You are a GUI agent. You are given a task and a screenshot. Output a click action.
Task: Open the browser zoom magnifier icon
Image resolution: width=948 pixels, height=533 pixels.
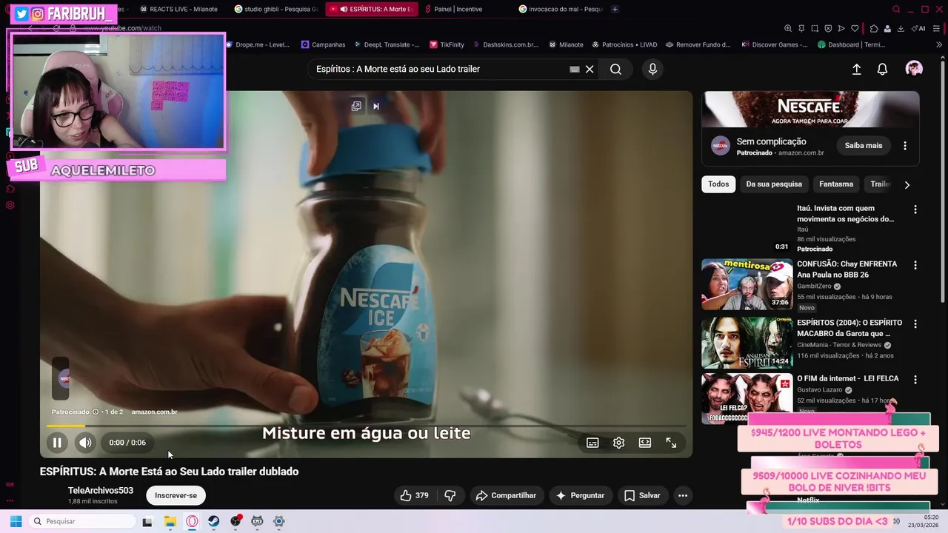pos(788,28)
